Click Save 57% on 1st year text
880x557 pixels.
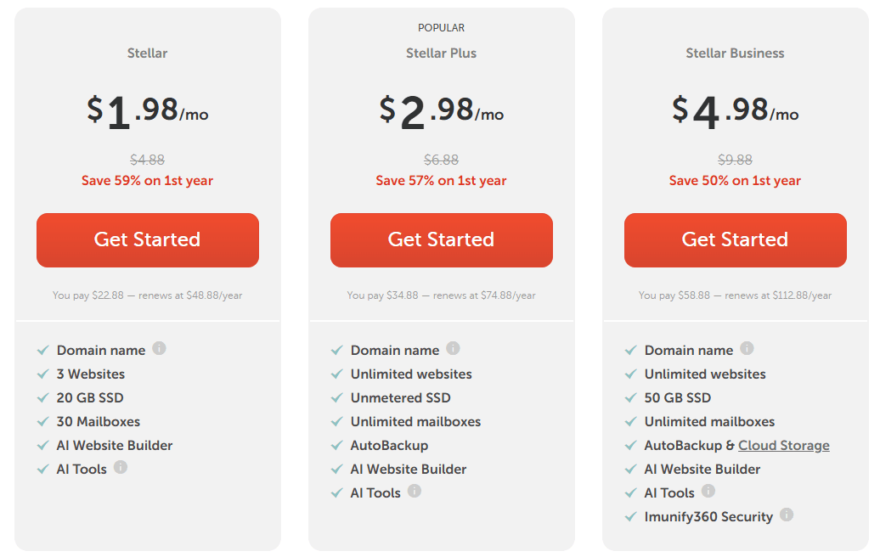441,180
